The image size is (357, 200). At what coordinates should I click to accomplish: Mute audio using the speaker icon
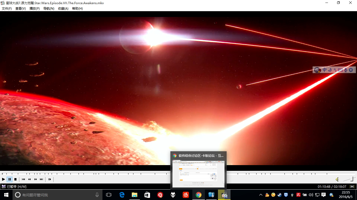[337, 179]
